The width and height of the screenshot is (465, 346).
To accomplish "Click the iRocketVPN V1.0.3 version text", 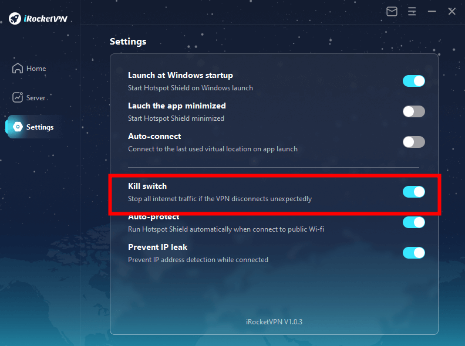I will [274, 322].
